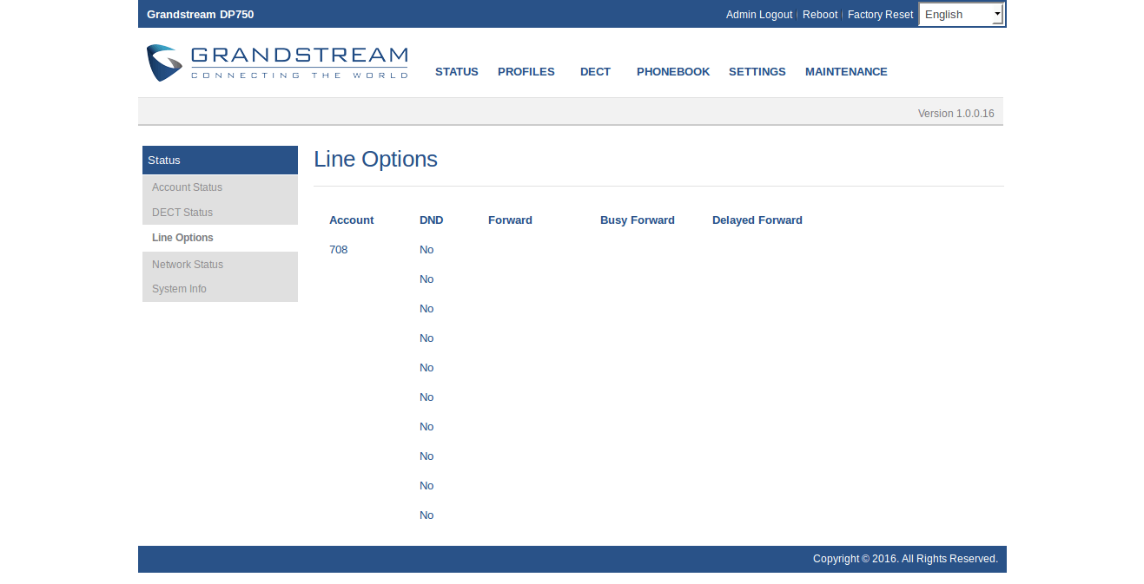Click Admin Logout link
1144x584 pixels.
pos(758,15)
